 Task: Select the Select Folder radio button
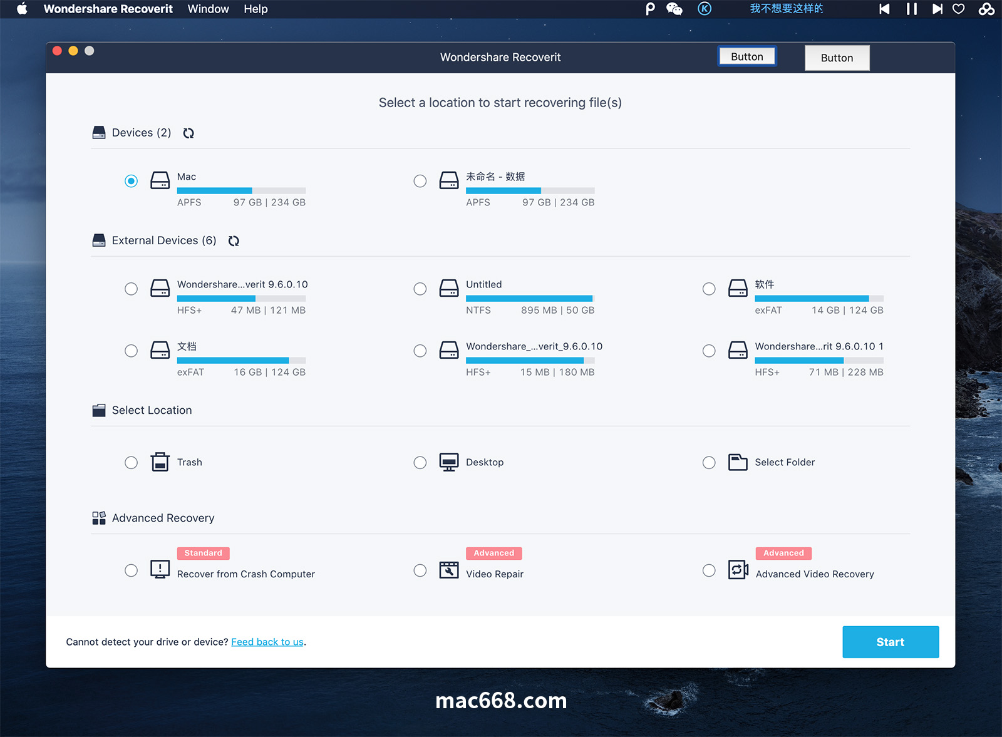pyautogui.click(x=709, y=463)
